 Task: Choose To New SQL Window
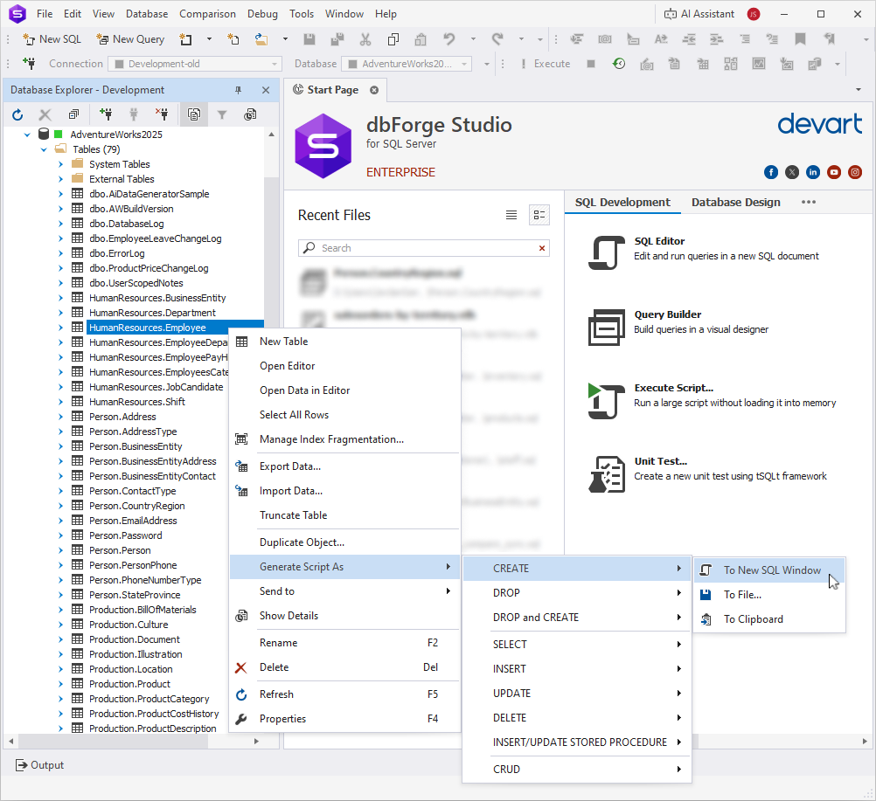pos(769,570)
